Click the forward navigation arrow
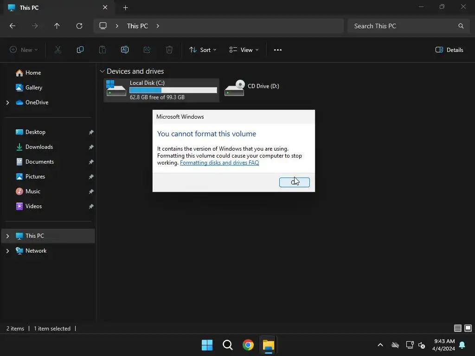Image resolution: width=475 pixels, height=356 pixels. coord(35,26)
